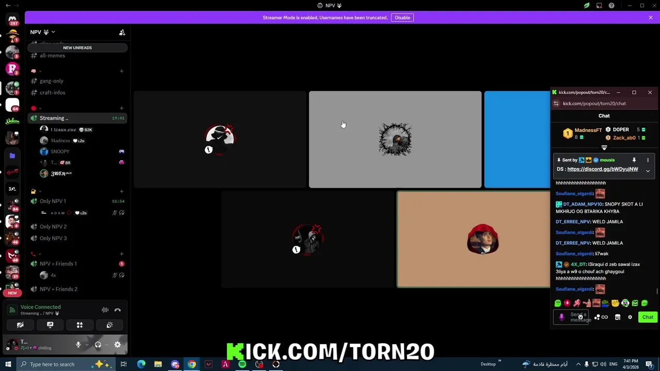Send message with the green Chat button

coord(648,317)
